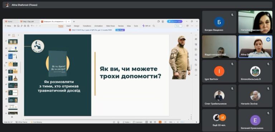
Task: Click the Office Theme status bar item
Action: click(x=21, y=122)
